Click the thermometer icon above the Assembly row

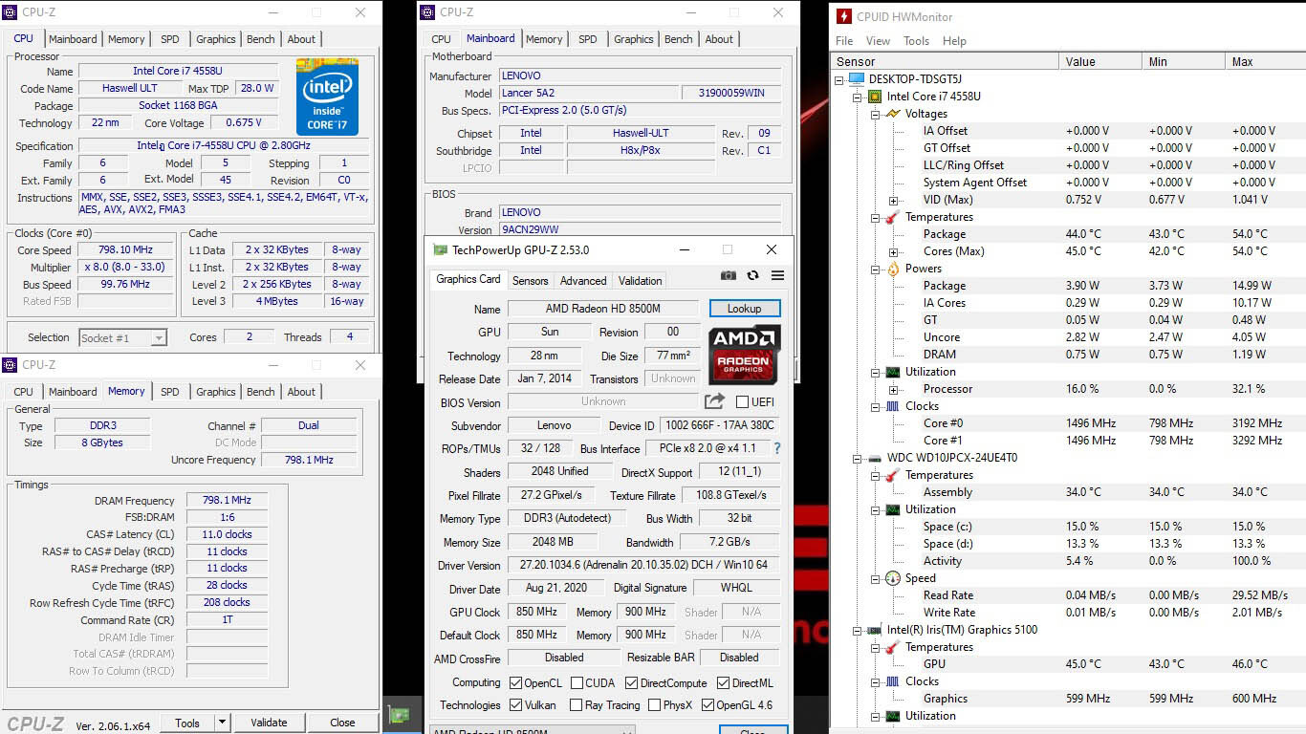[893, 475]
